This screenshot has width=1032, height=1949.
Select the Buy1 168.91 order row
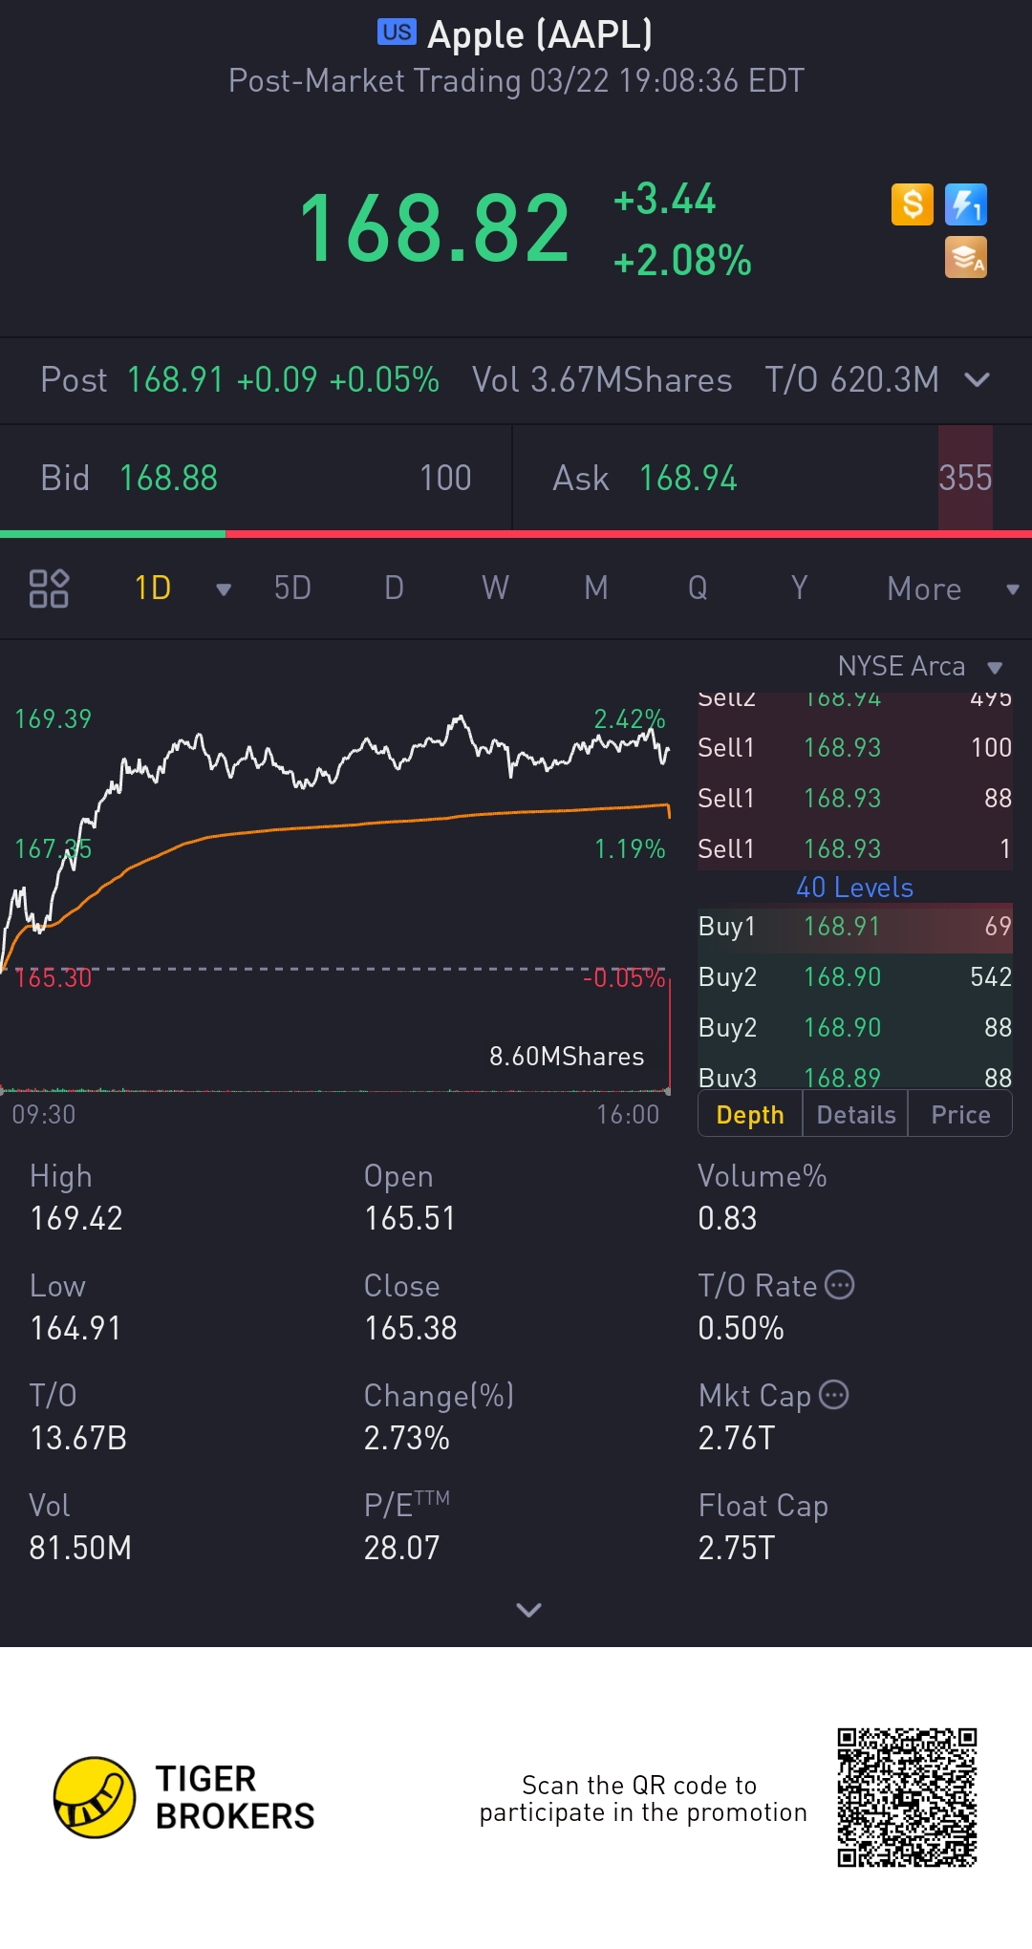click(854, 927)
